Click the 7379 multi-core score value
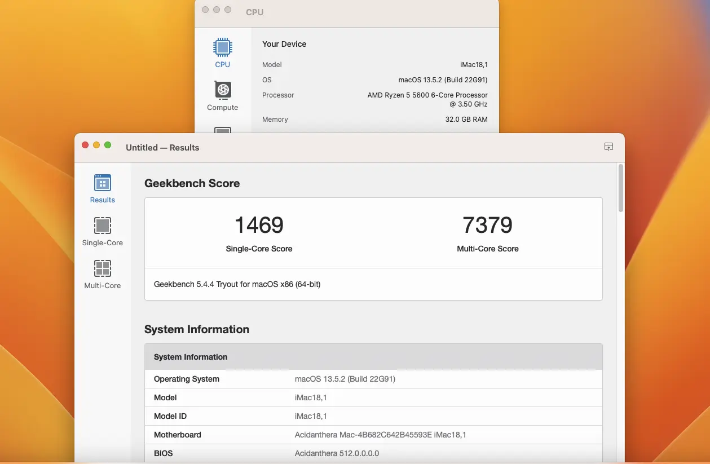Screen dimensions: 710x464 point(487,225)
